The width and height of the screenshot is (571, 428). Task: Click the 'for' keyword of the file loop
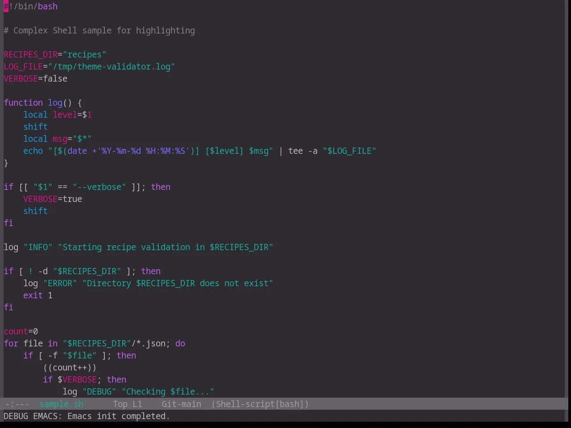(11, 344)
